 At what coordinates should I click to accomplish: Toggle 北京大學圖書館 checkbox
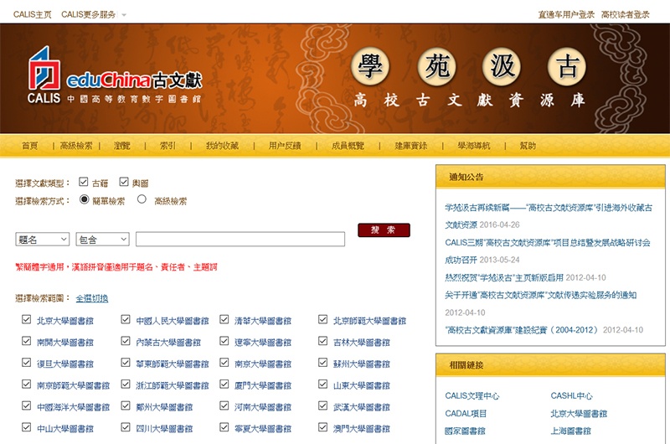pyautogui.click(x=27, y=320)
